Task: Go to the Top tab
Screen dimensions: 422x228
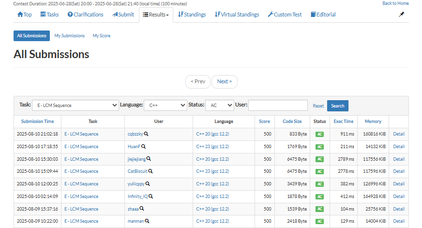Action: point(25,15)
